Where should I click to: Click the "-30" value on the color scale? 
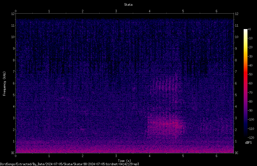[250, 57]
